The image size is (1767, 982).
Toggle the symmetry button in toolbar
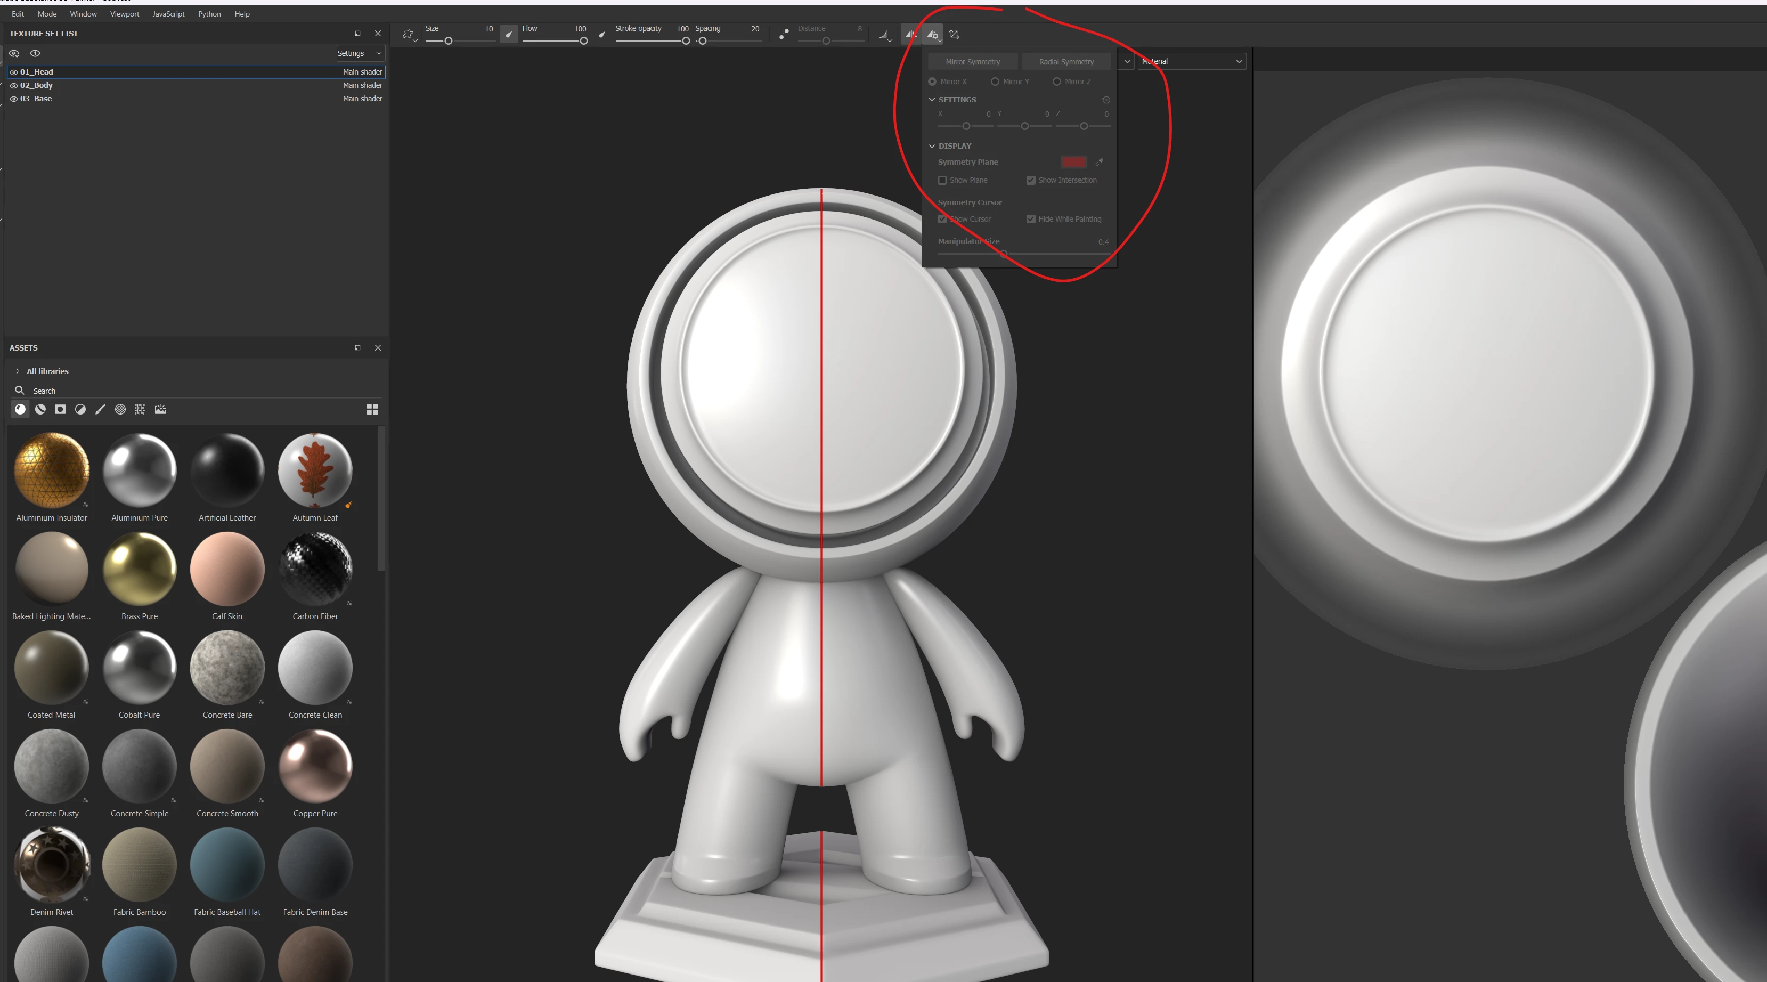[910, 34]
